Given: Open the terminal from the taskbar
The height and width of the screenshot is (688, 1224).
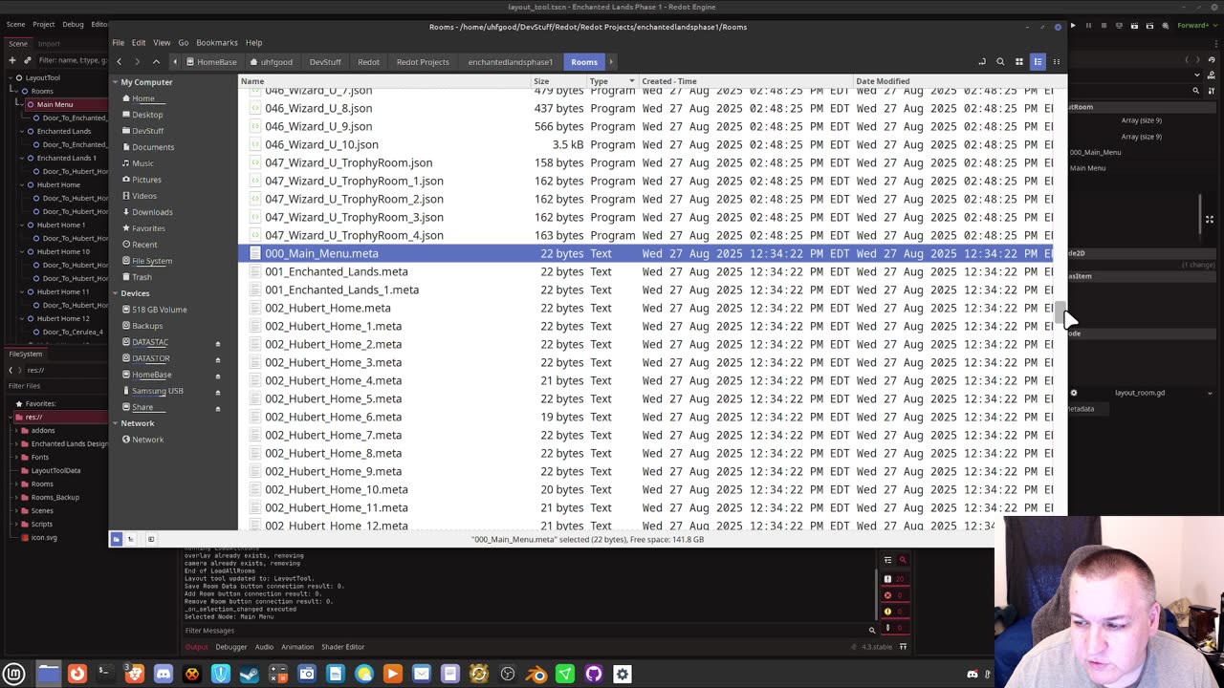Looking at the screenshot, I should (x=106, y=674).
